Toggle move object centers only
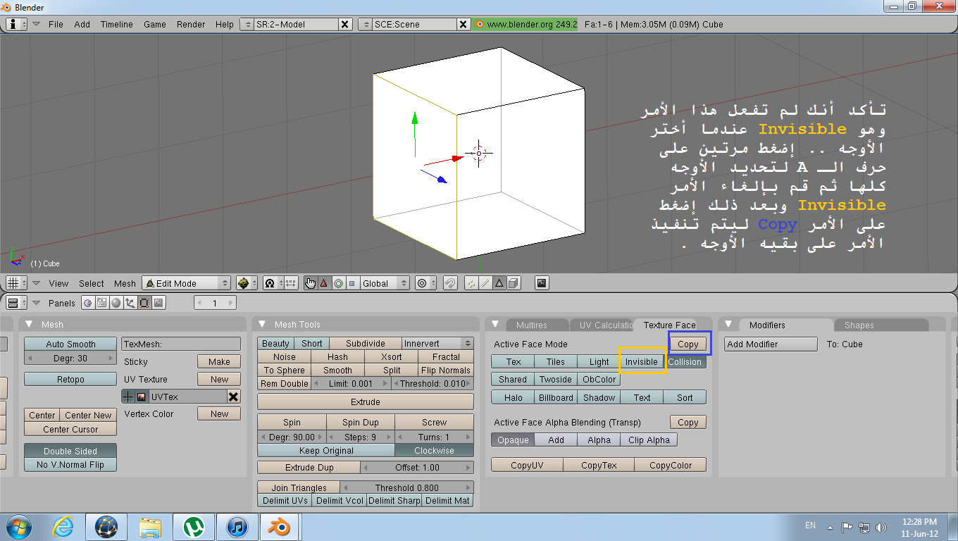The width and height of the screenshot is (958, 541). [x=290, y=283]
